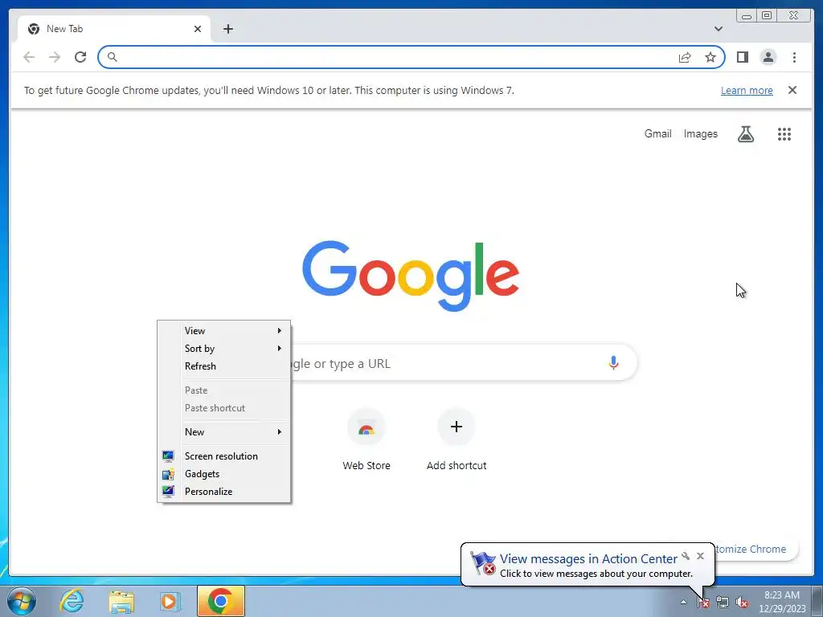Dismiss the Windows 7 update infobar
823x617 pixels.
click(792, 90)
